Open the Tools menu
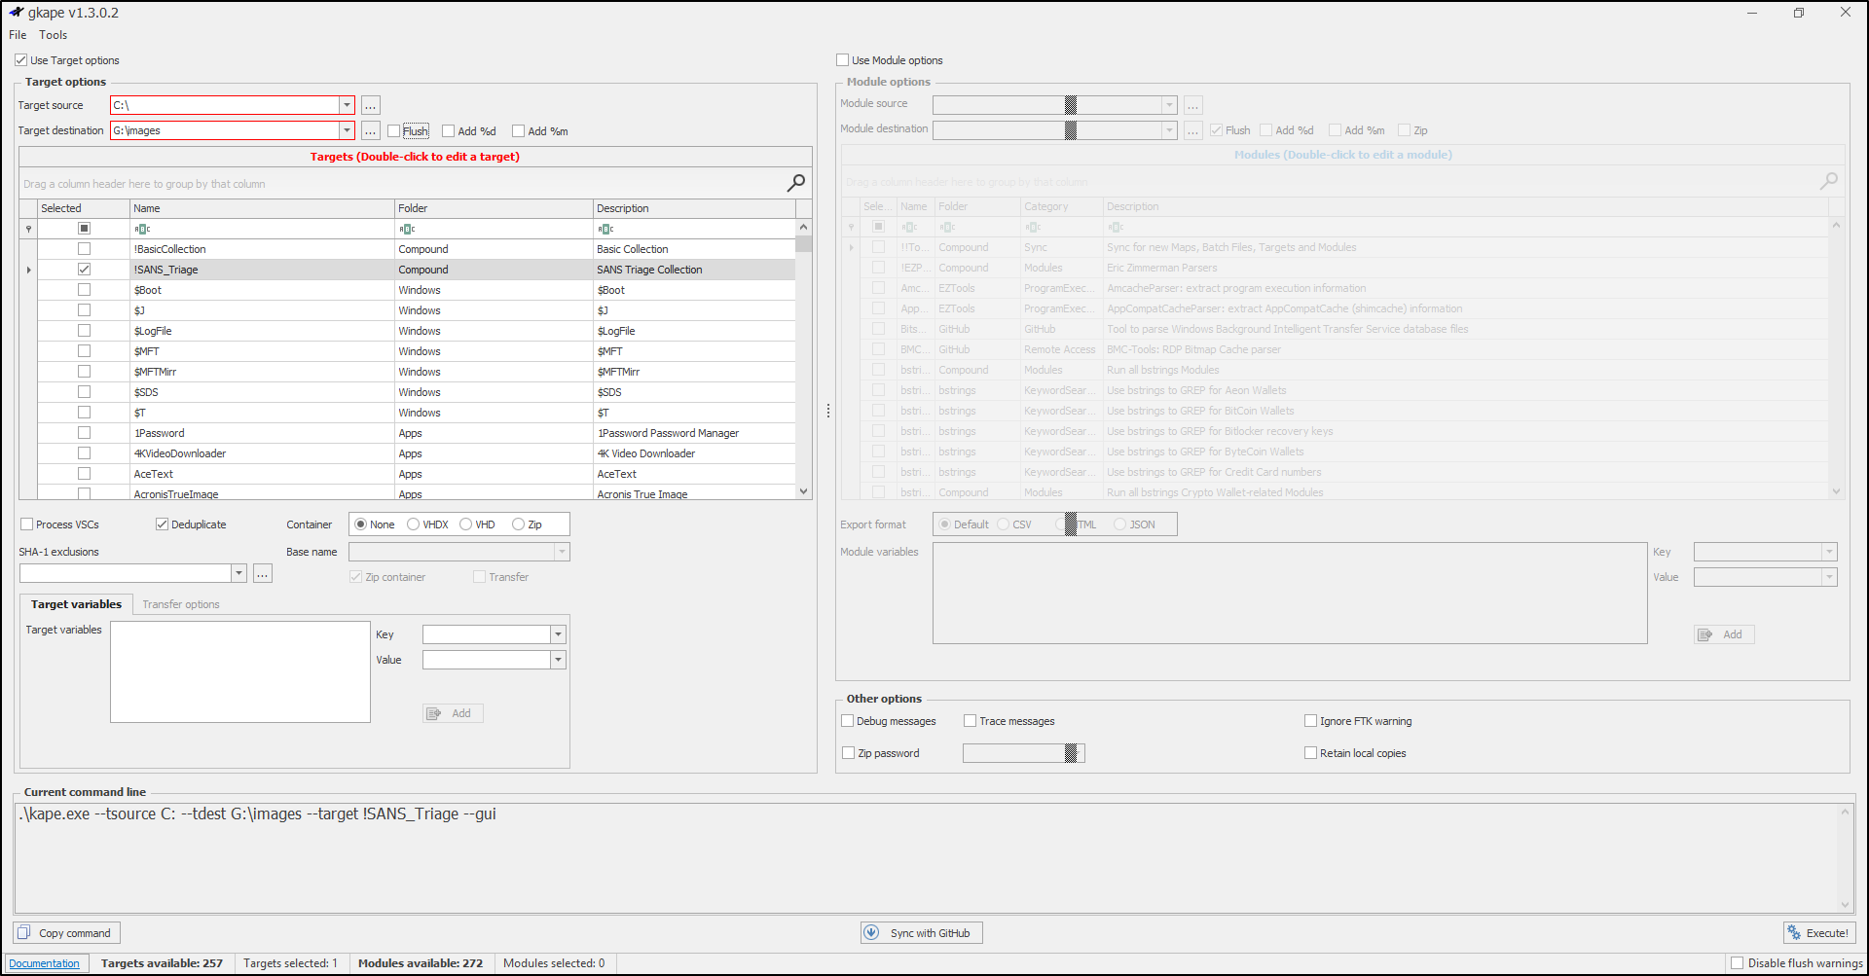The width and height of the screenshot is (1869, 976). click(x=54, y=35)
